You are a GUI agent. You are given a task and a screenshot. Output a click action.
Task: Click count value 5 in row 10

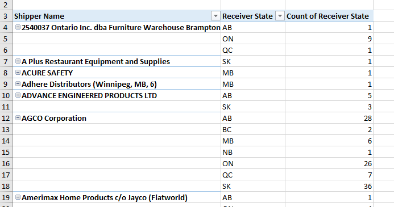click(x=329, y=95)
